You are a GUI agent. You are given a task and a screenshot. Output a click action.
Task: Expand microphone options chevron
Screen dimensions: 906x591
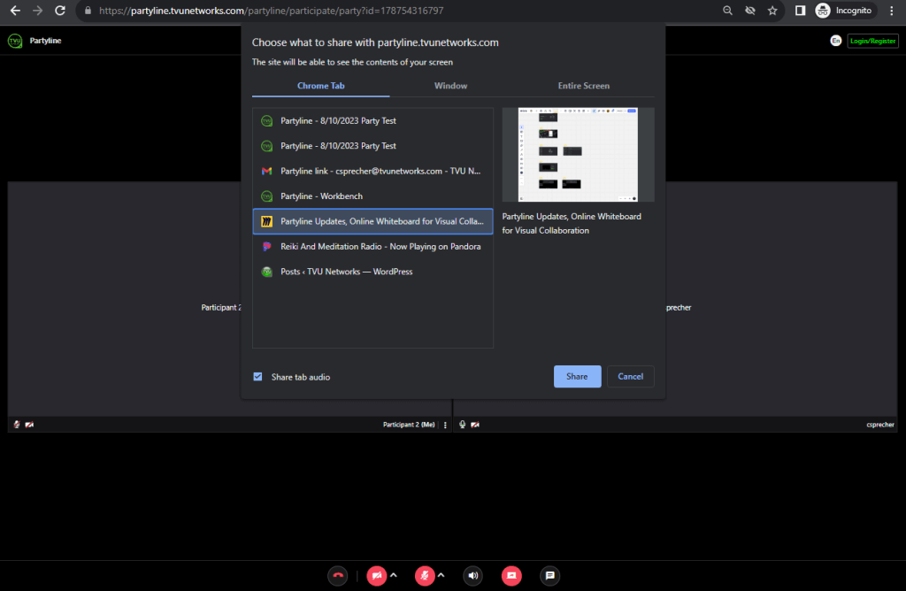(441, 575)
